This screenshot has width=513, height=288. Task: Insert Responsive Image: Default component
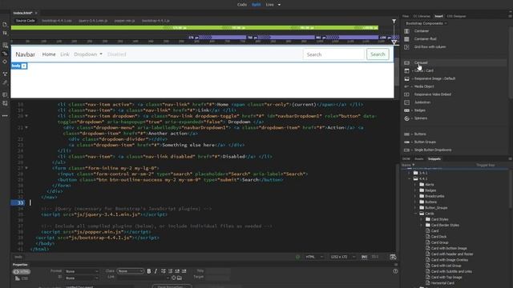(434, 78)
